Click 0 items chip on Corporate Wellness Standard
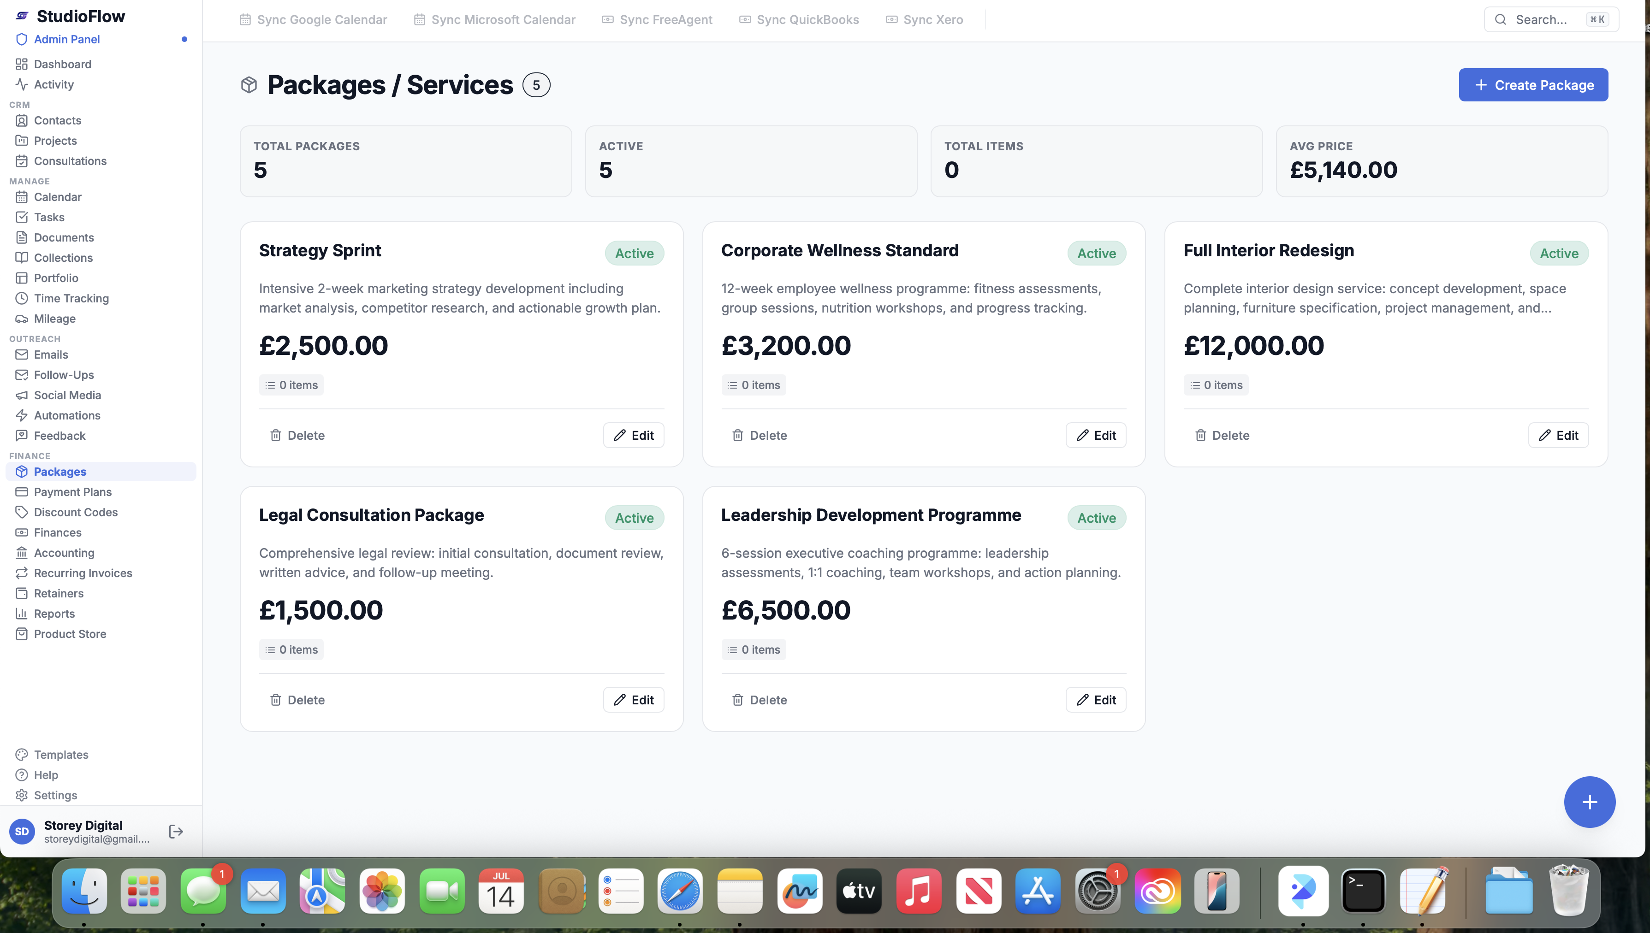The width and height of the screenshot is (1650, 933). point(753,384)
